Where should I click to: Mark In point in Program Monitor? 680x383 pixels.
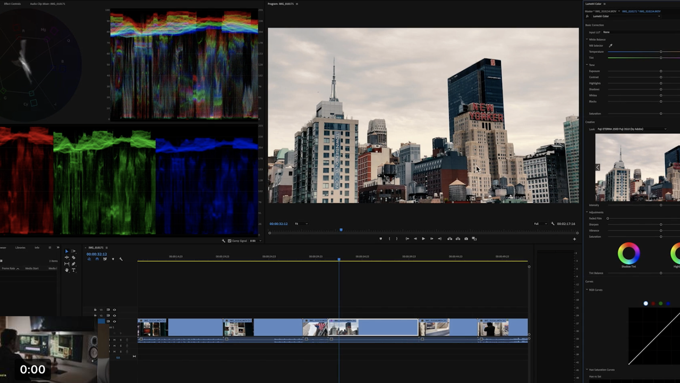click(x=389, y=239)
